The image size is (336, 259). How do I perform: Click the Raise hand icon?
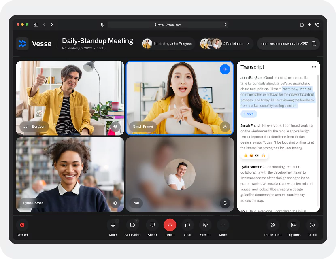(x=273, y=225)
